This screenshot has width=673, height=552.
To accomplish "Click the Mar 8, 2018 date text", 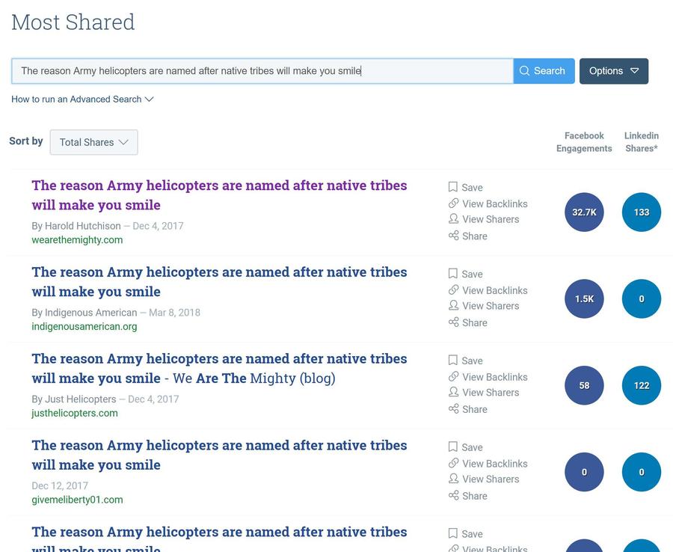I will pyautogui.click(x=175, y=313).
